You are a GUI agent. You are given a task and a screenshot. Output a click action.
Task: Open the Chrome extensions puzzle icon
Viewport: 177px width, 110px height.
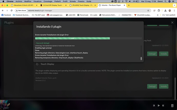pos(159,10)
